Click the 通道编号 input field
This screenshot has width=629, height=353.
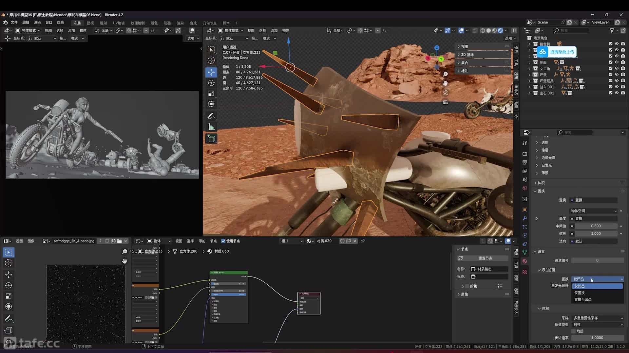coord(598,260)
